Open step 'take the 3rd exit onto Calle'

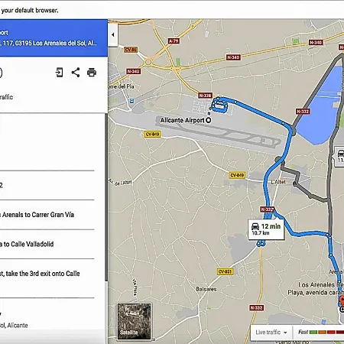tap(40, 274)
